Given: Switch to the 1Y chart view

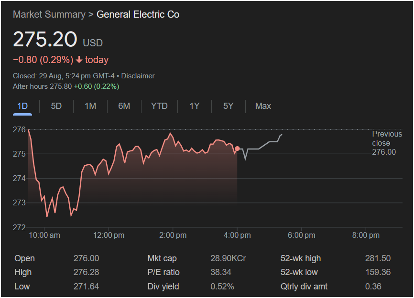Looking at the screenshot, I should pos(194,106).
